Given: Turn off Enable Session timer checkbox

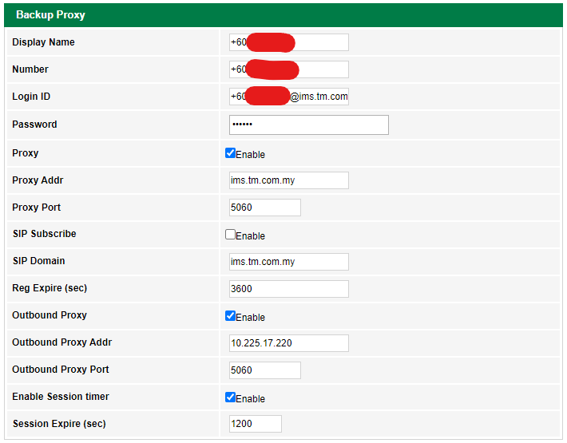Looking at the screenshot, I should tap(231, 398).
